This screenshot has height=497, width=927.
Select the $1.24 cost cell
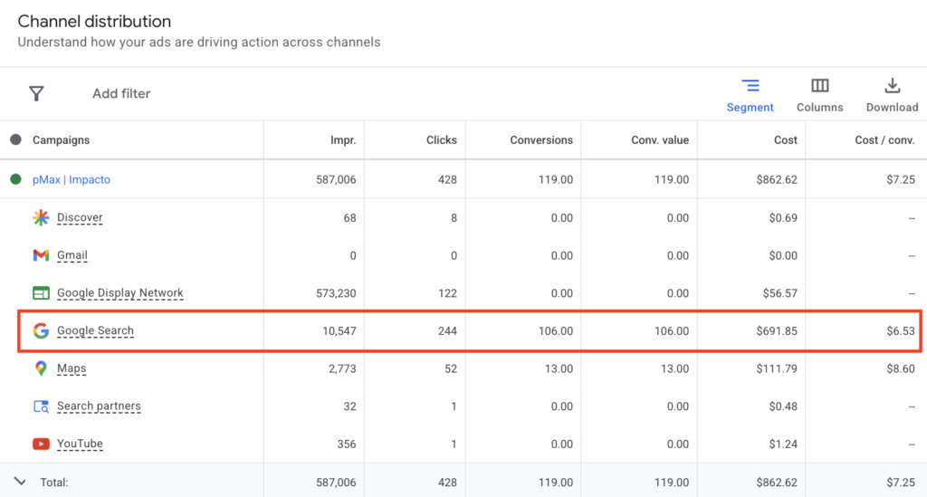coord(783,444)
